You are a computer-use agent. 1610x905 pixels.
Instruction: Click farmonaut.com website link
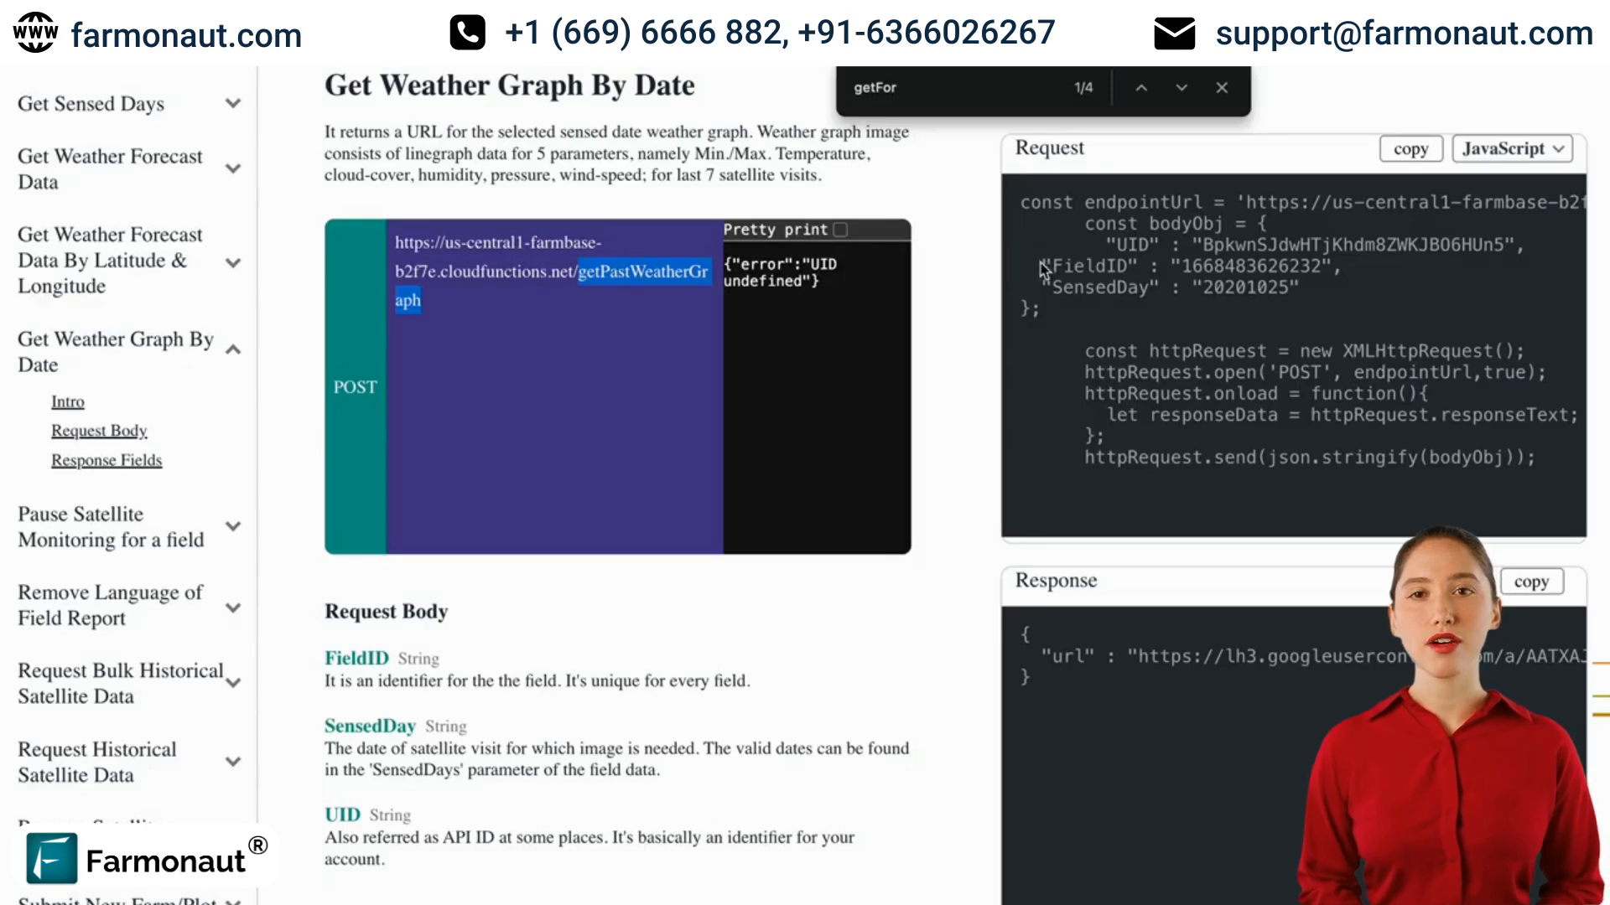point(186,35)
